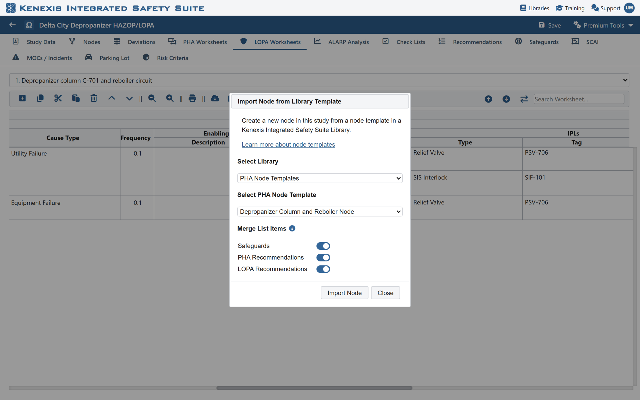
Task: Click the paste clipboard icon
Action: 76,98
